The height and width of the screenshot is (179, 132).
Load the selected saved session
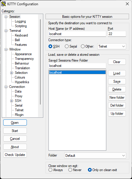[x=117, y=73]
